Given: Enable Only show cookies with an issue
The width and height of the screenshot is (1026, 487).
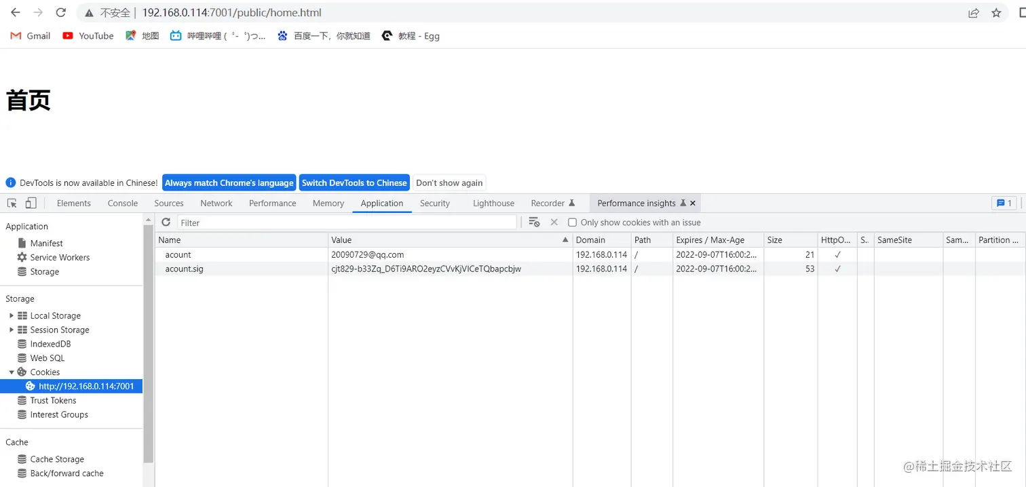Looking at the screenshot, I should [x=572, y=222].
